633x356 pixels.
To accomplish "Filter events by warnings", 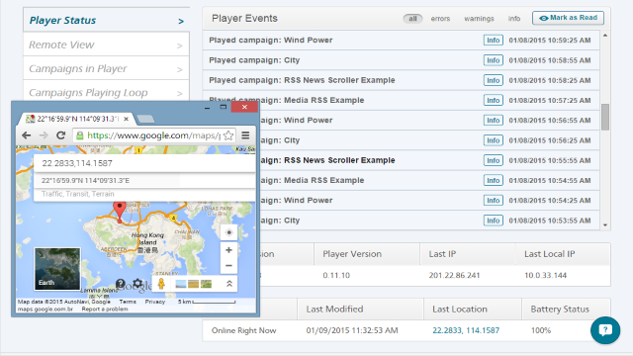I will (479, 19).
